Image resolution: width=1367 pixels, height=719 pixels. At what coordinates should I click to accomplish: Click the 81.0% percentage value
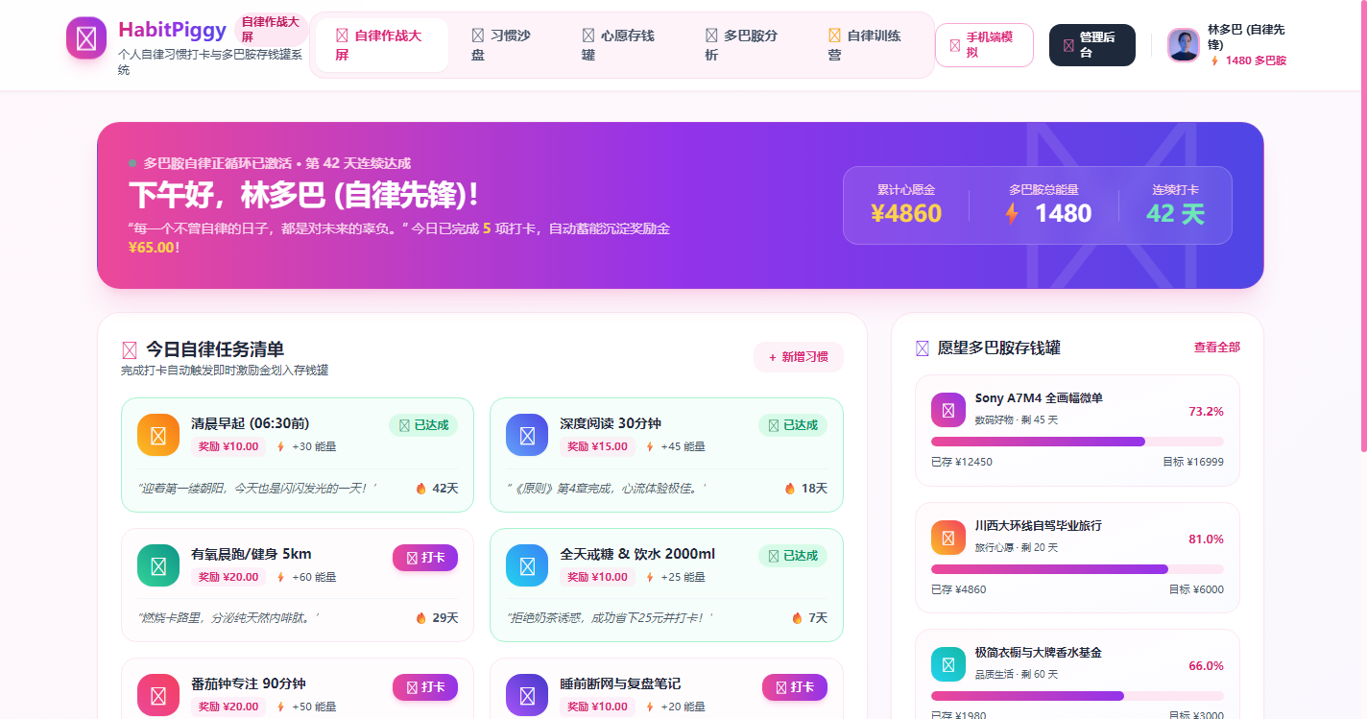tap(1206, 539)
